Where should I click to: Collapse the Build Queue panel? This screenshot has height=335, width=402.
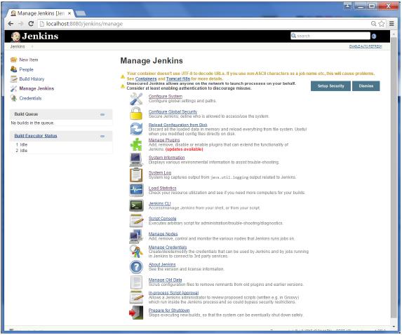pyautogui.click(x=102, y=114)
